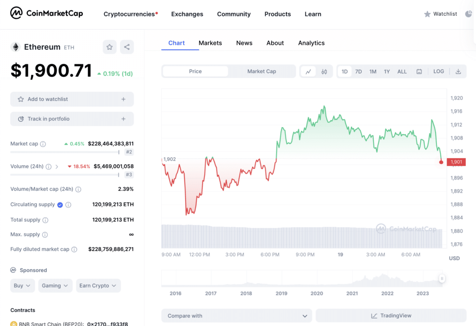
Task: Click the volume rank progress bar
Action: tap(65, 175)
